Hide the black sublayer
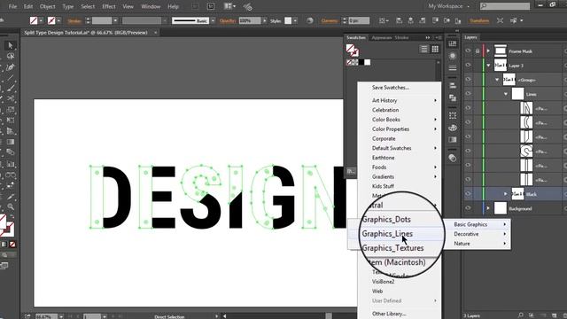 [469, 194]
